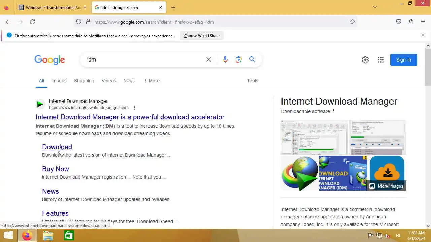Reload the page with the refresh icon
The height and width of the screenshot is (242, 431).
[32, 22]
